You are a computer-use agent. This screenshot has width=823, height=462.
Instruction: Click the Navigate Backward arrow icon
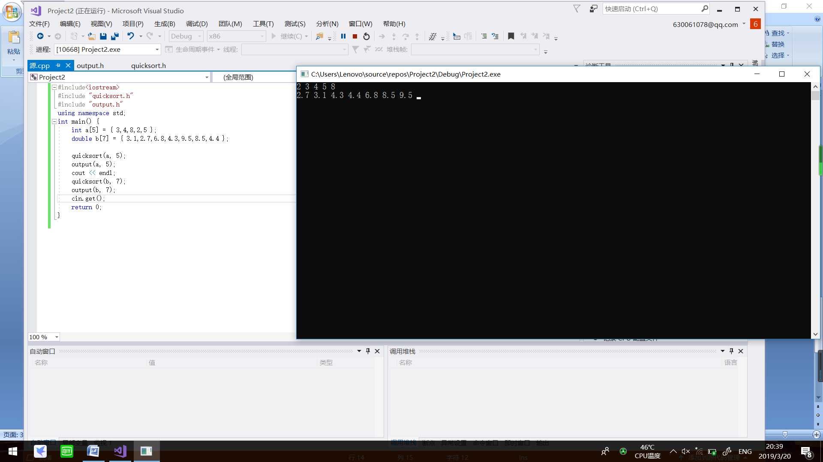point(40,36)
